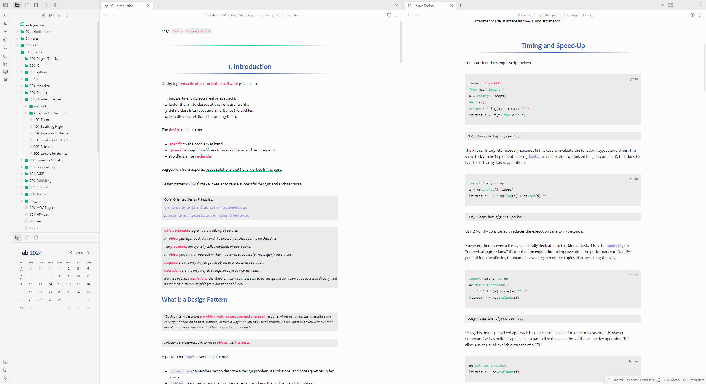Open graph view from the ribbon
The width and height of the screenshot is (706, 384).
(5, 31)
